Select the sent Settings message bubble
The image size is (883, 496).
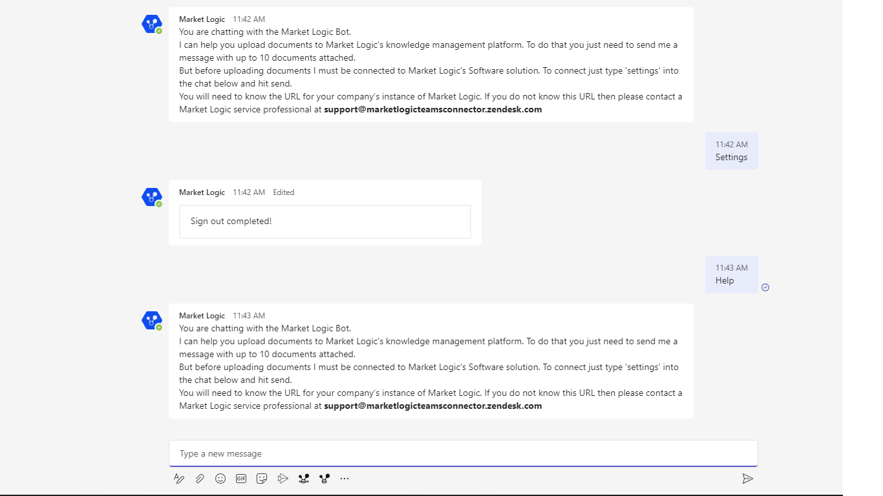coord(731,151)
